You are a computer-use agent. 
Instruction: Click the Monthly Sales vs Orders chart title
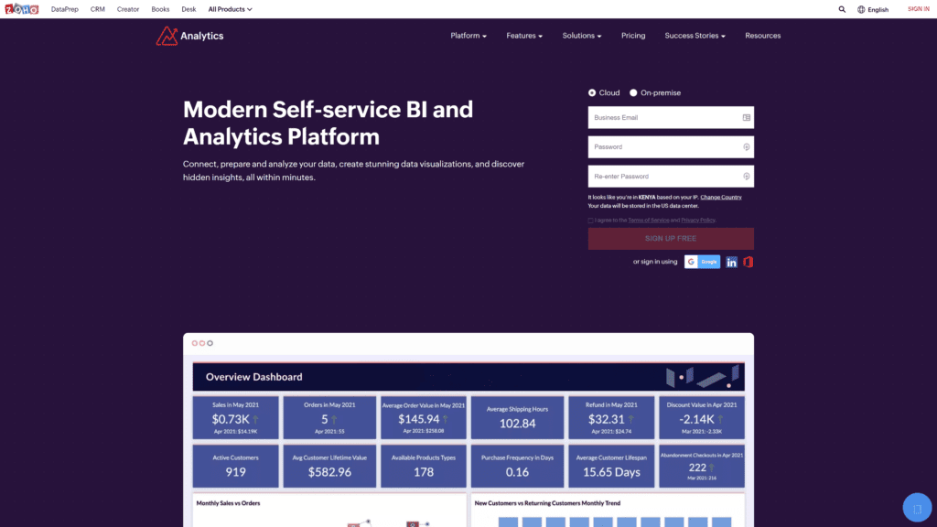click(x=228, y=503)
